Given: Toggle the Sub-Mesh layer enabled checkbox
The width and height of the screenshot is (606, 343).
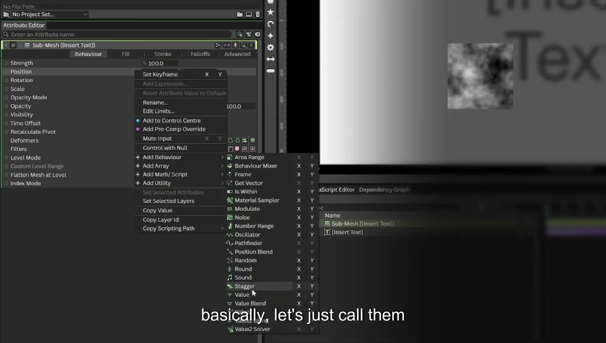Looking at the screenshot, I should pos(13,45).
